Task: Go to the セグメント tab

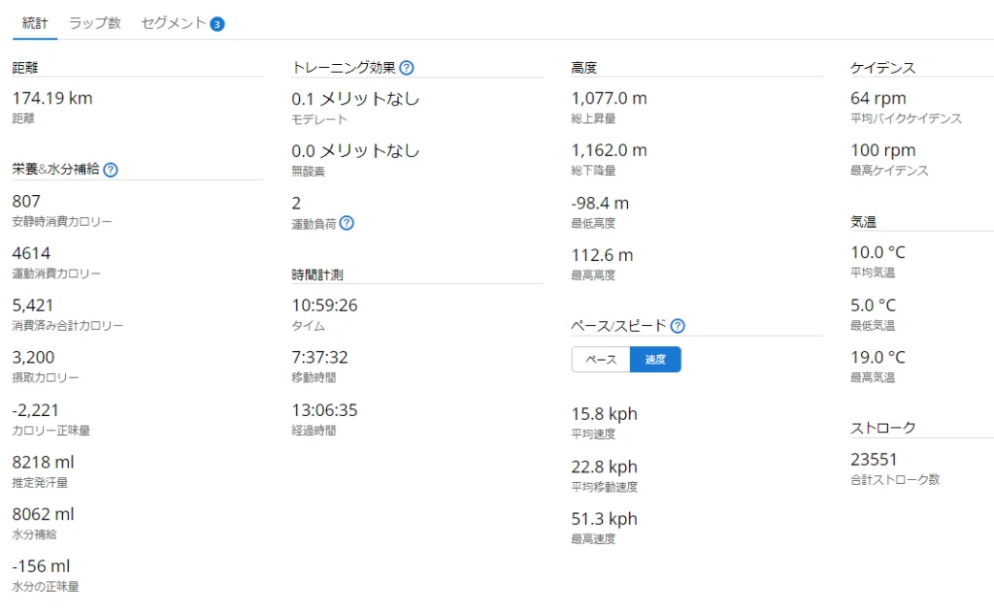Action: pyautogui.click(x=174, y=22)
